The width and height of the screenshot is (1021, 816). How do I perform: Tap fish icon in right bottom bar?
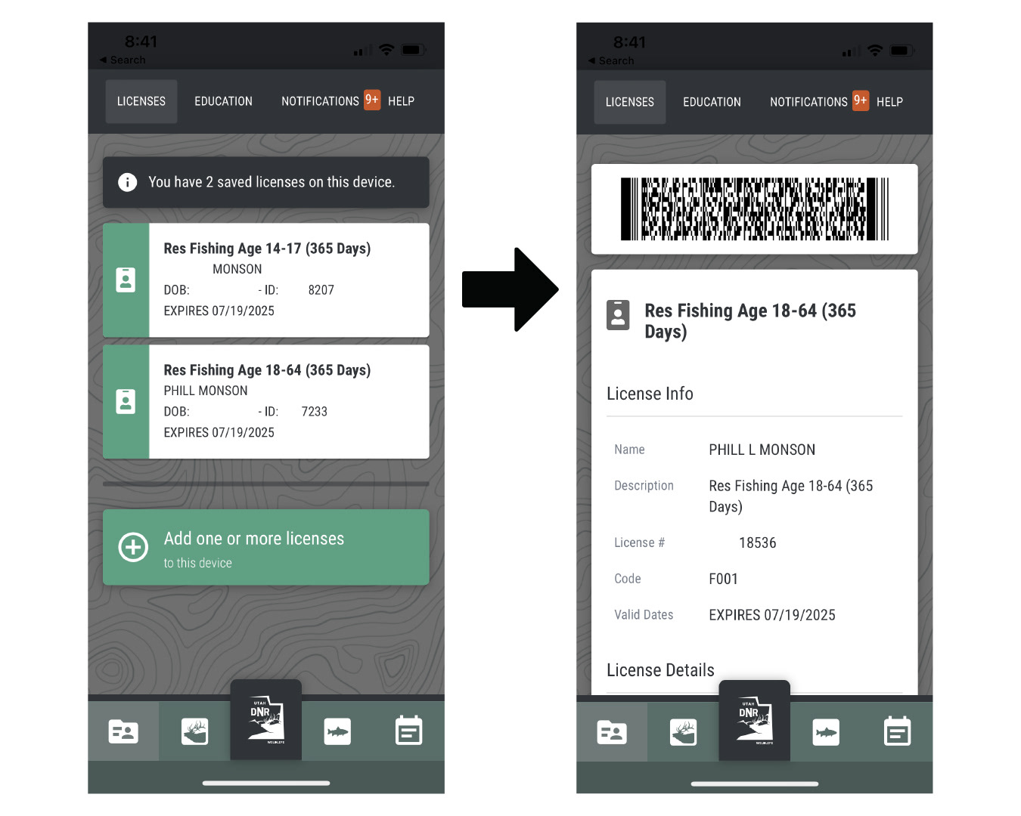click(x=826, y=732)
